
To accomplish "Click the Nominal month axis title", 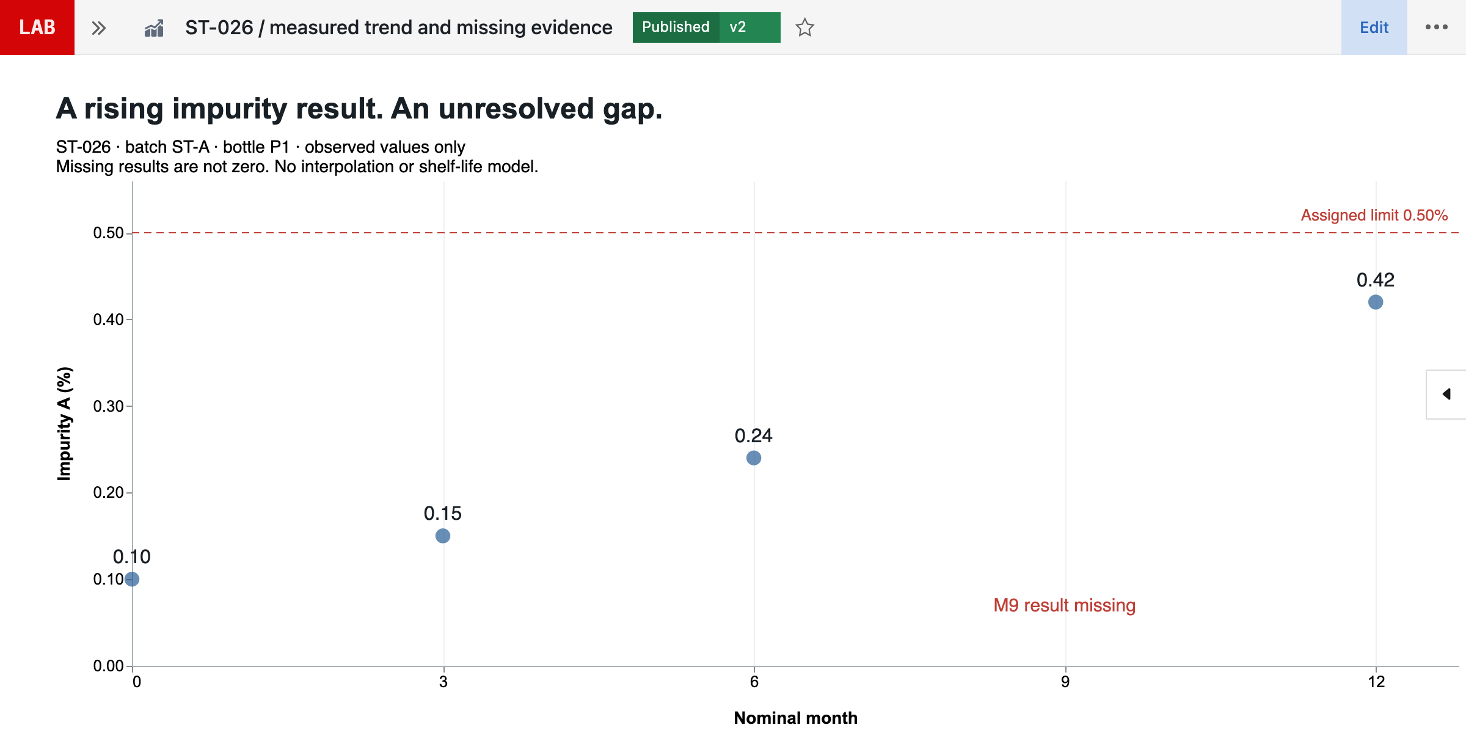I will pos(795,717).
